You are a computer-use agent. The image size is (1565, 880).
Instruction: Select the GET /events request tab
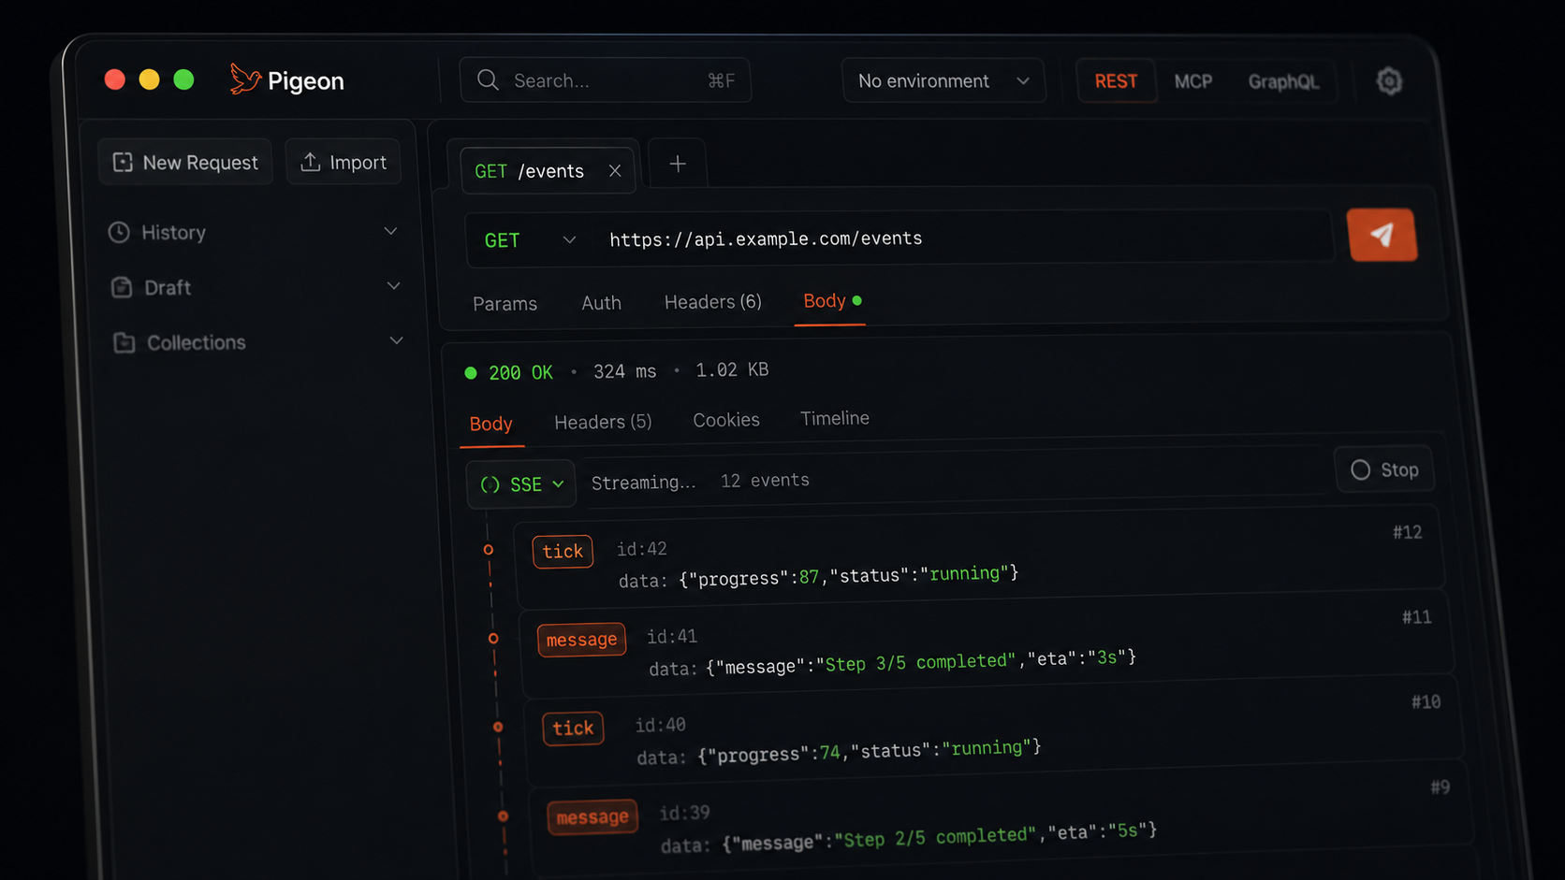coord(548,169)
